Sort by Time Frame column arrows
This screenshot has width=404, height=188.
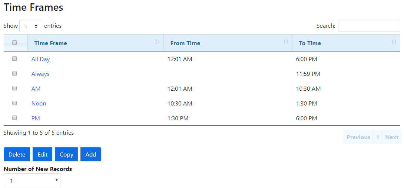pos(157,42)
